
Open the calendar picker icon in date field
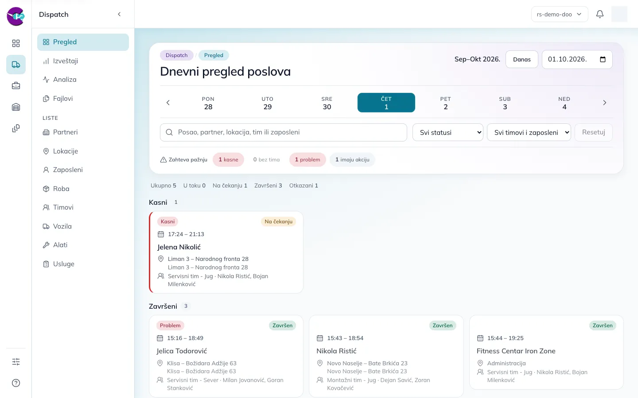pyautogui.click(x=603, y=59)
